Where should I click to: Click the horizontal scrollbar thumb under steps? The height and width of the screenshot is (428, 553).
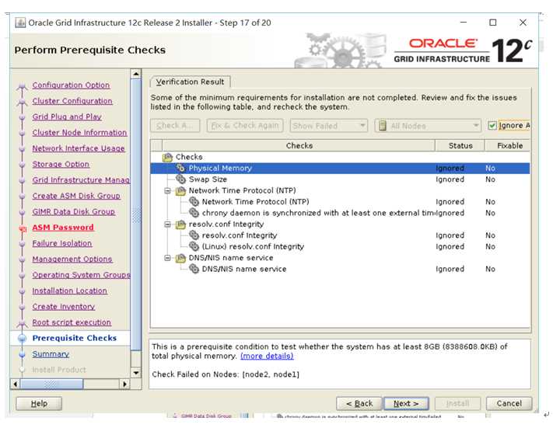coord(51,384)
